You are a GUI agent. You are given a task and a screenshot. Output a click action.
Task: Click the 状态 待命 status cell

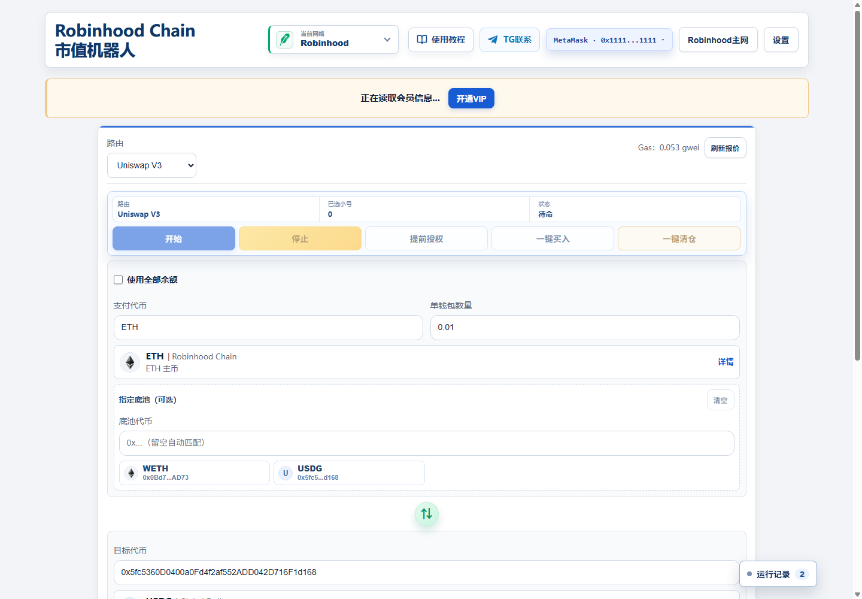pos(635,209)
